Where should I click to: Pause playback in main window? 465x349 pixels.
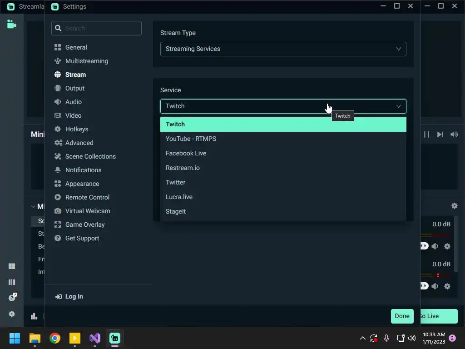426,135
